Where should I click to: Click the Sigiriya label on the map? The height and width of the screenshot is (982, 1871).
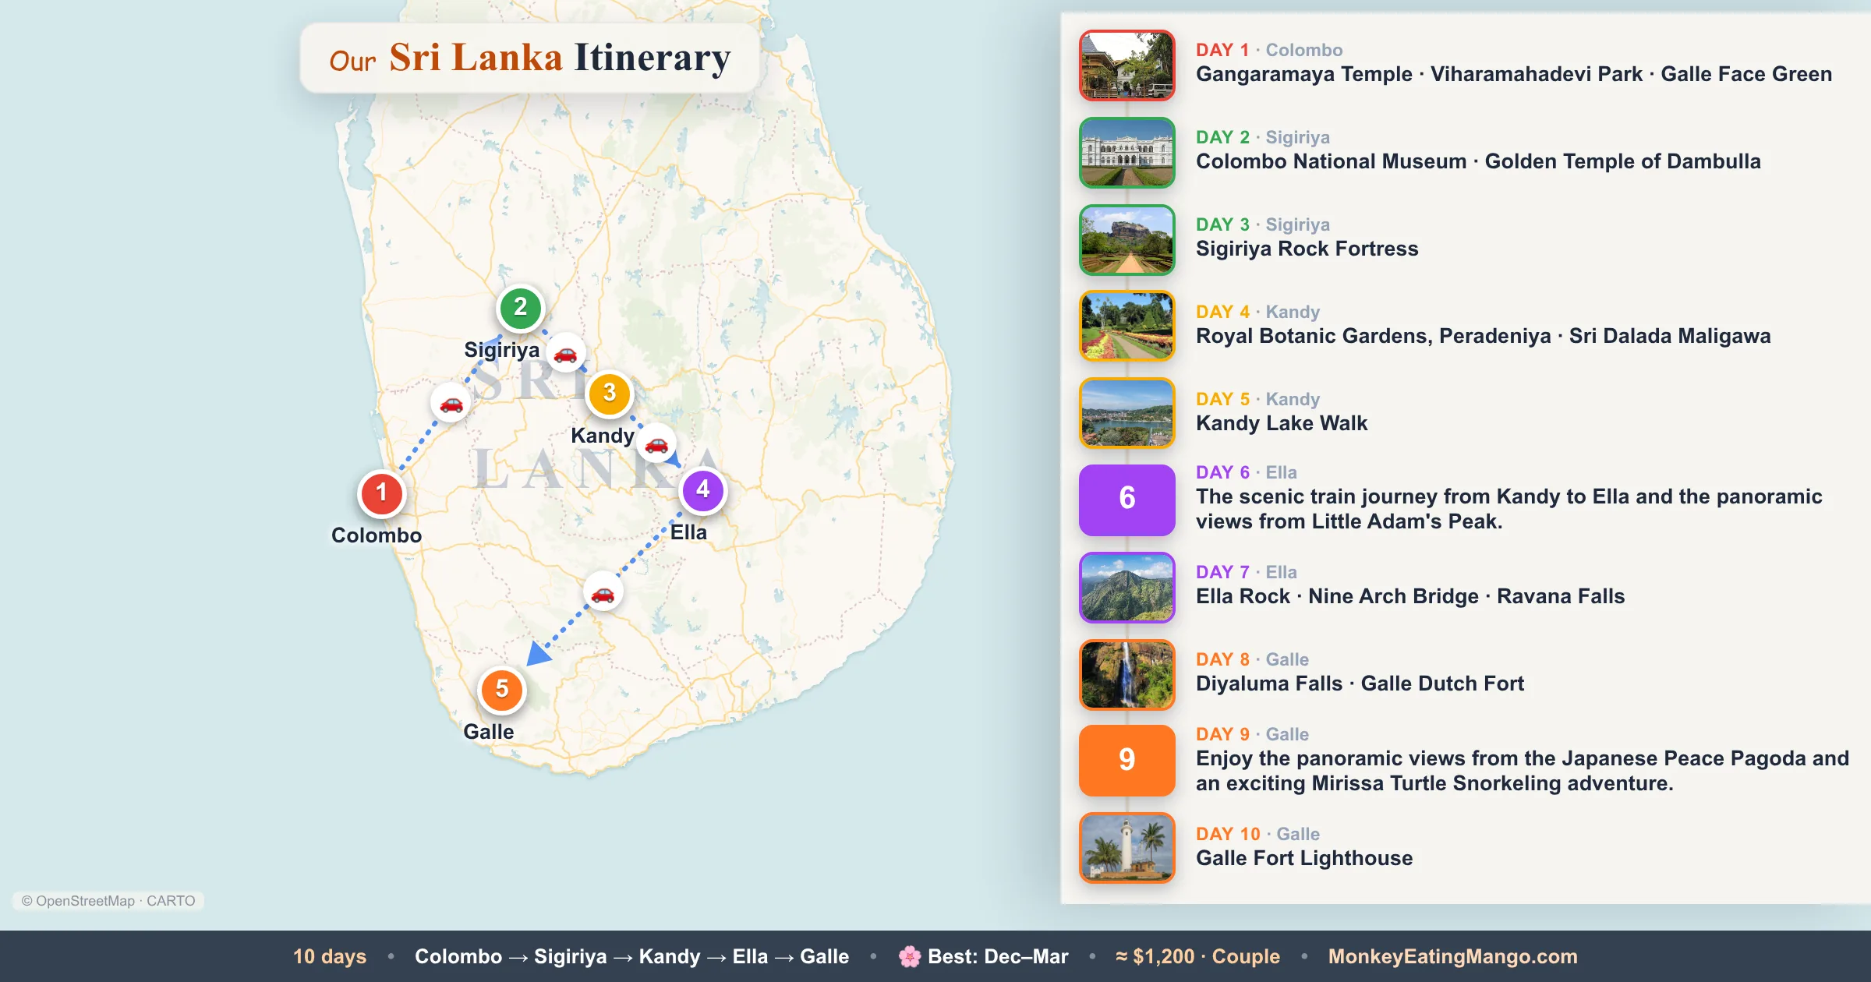(x=501, y=350)
